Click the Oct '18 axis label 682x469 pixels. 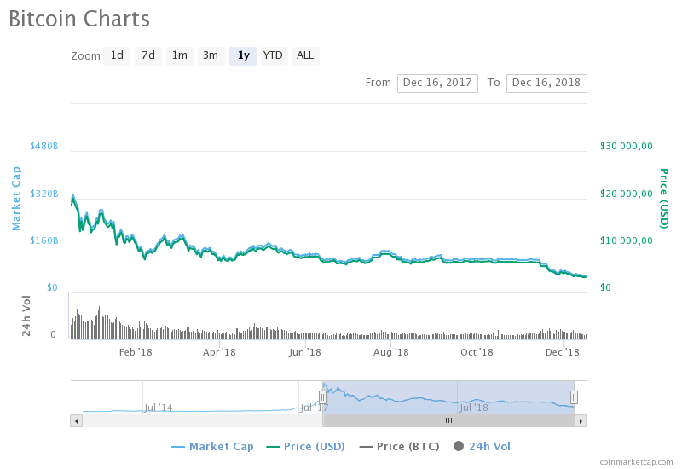pyautogui.click(x=477, y=352)
